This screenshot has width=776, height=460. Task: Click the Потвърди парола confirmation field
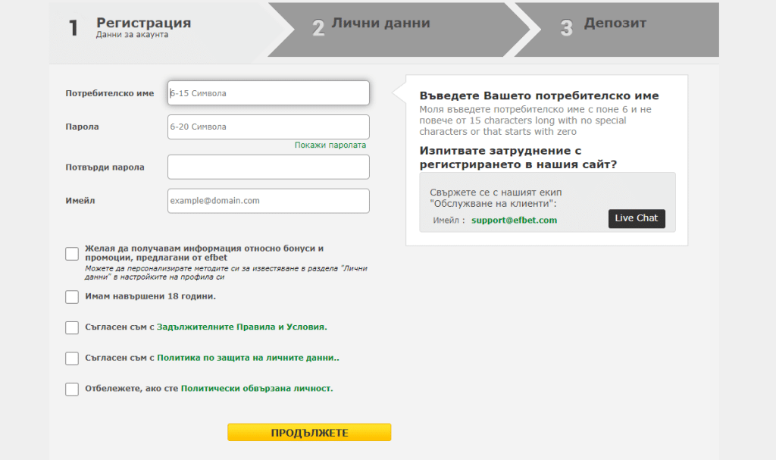point(268,167)
